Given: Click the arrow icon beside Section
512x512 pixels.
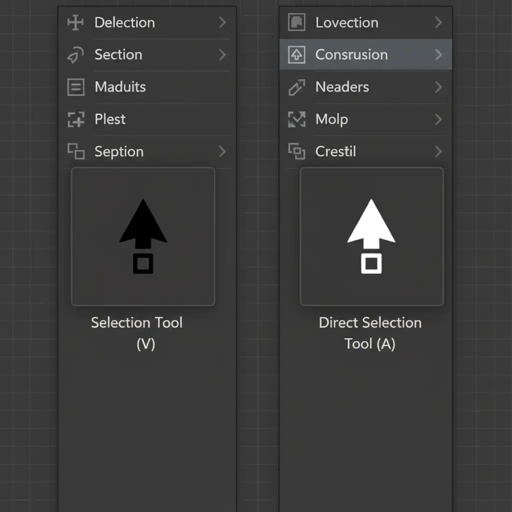Looking at the screenshot, I should [75, 55].
